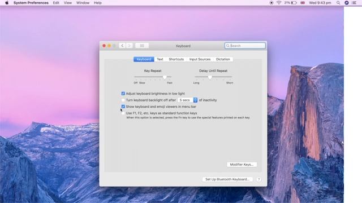362x203 pixels.
Task: Open the 5 secs inactivity dropdown
Action: tap(188, 100)
